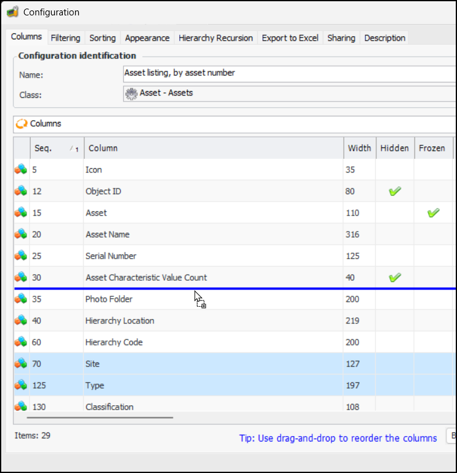This screenshot has width=457, height=473.
Task: Click the Width column header
Action: click(x=359, y=148)
